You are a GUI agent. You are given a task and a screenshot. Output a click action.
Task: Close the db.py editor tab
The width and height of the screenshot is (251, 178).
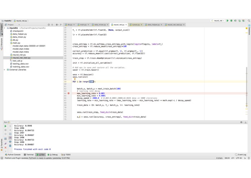click(x=74, y=25)
